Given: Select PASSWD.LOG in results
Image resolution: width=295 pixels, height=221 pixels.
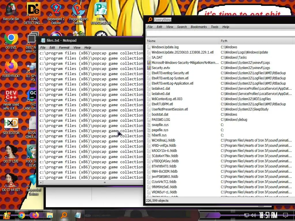Looking at the screenshot, I should pyautogui.click(x=161, y=120).
